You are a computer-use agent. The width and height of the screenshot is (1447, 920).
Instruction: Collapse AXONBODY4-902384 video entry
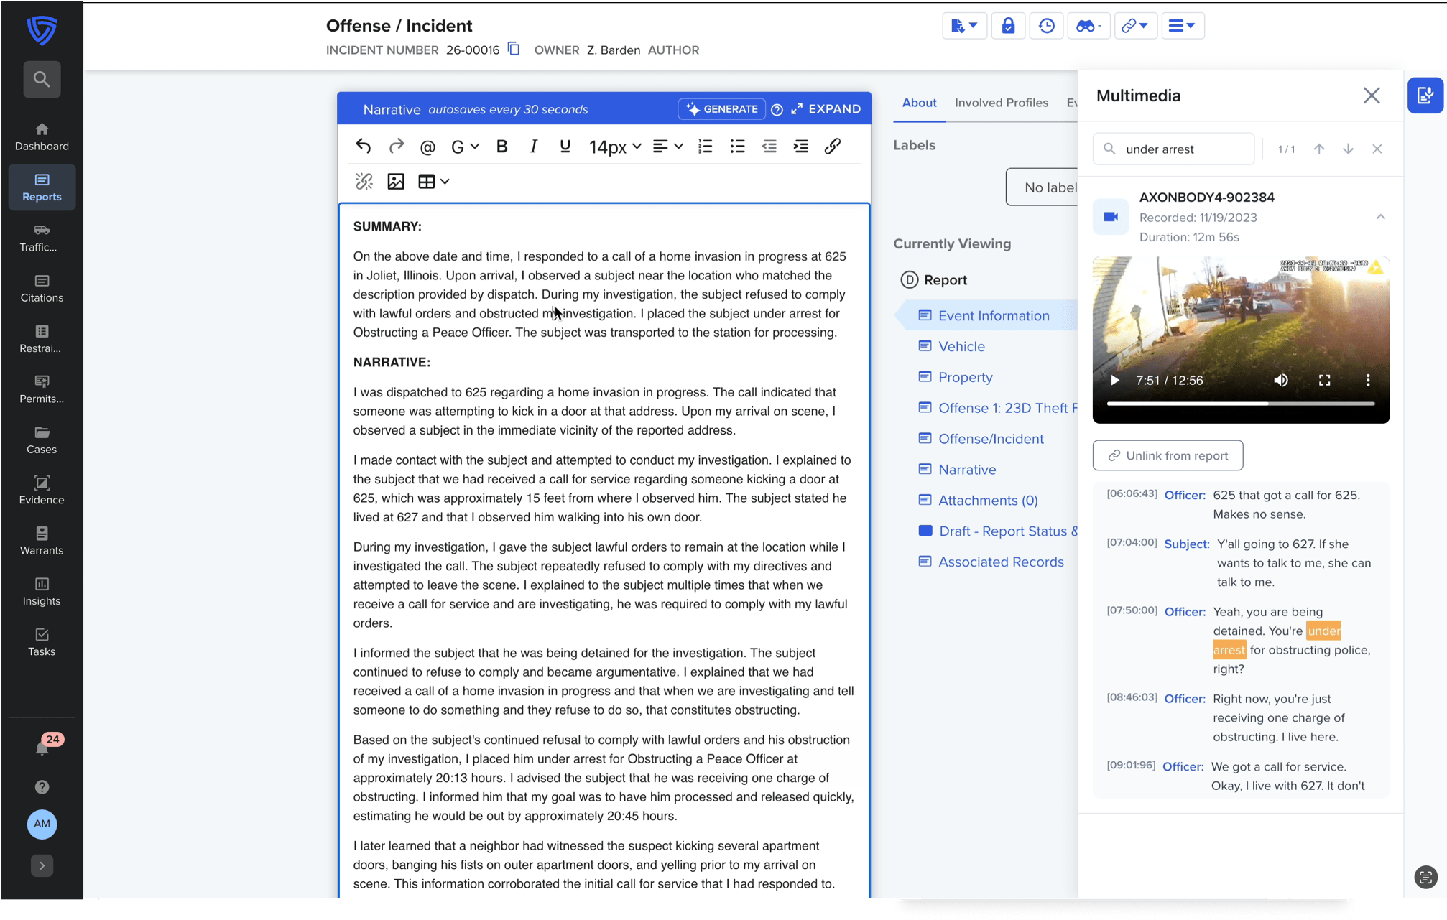tap(1380, 217)
